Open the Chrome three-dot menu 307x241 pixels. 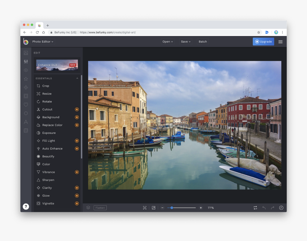point(282,32)
